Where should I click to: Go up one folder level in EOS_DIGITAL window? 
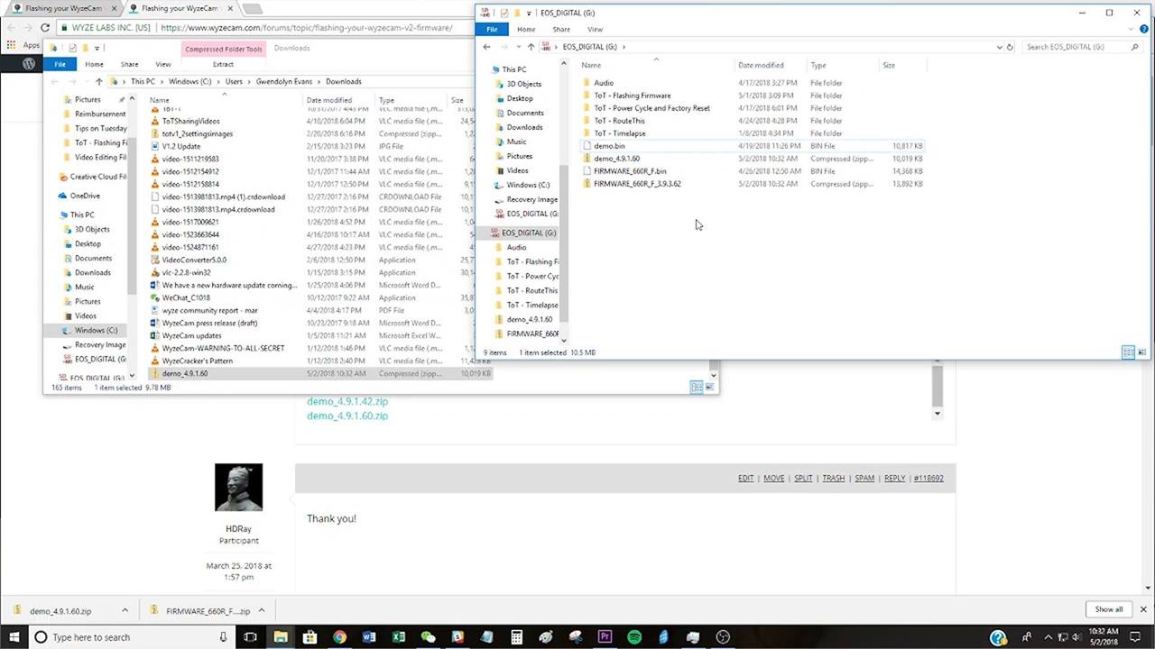click(531, 47)
